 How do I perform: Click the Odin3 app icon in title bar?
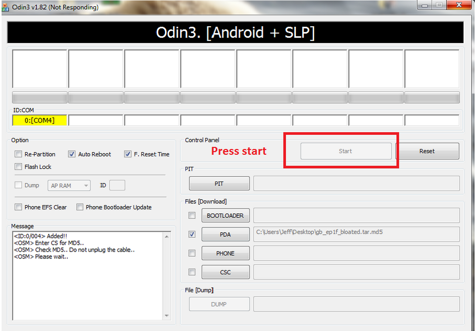tap(5, 7)
